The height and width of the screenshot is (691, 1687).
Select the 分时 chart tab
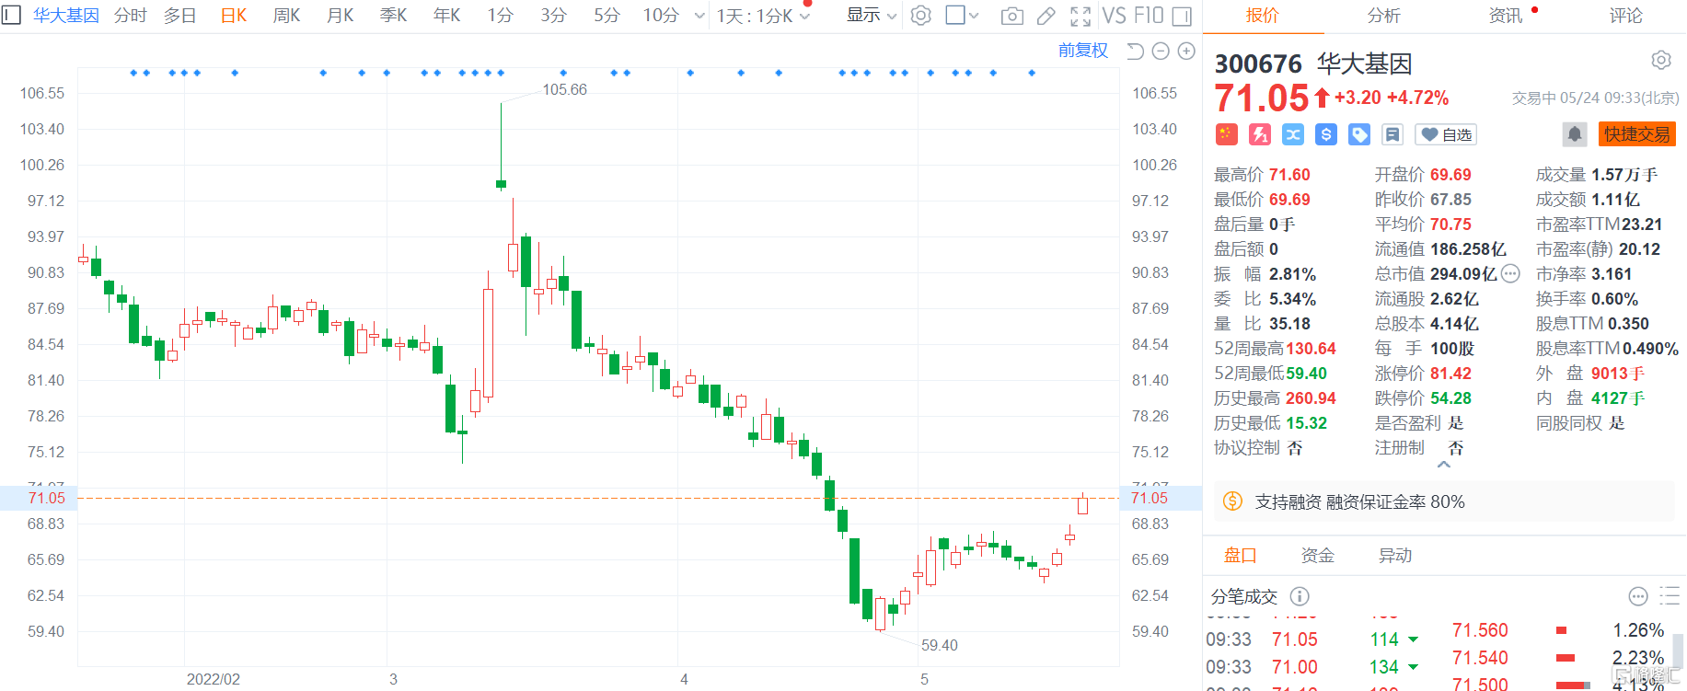(131, 16)
